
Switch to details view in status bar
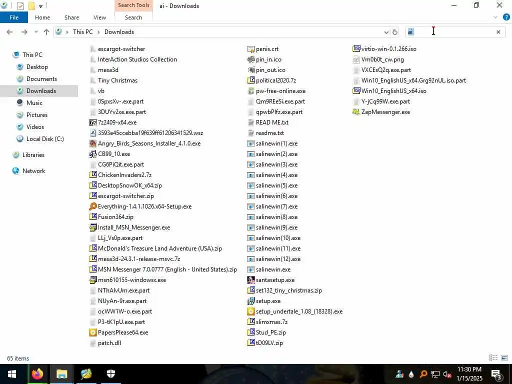click(493, 358)
